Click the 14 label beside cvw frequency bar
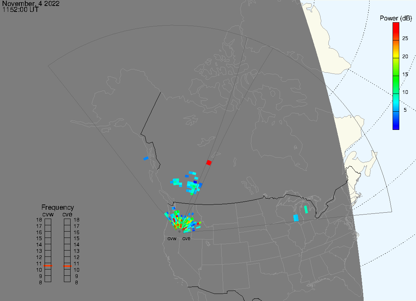 pos(39,245)
